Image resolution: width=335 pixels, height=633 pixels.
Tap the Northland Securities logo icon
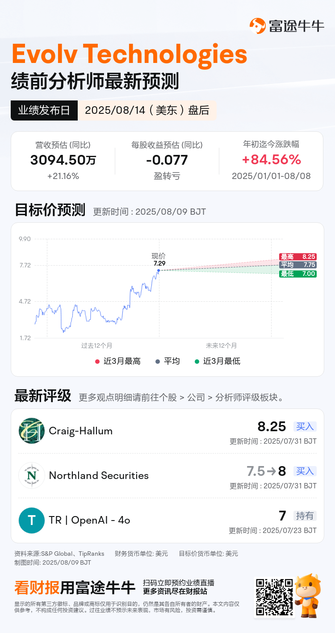32,475
